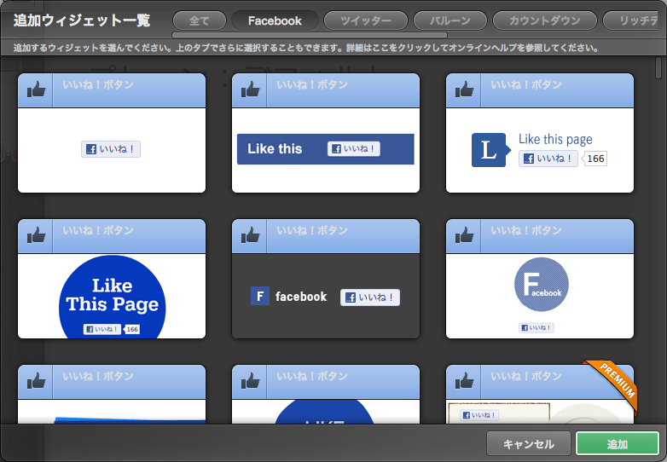
Task: Select the dark 'facebook' widget thumbnail
Action: tap(326, 279)
